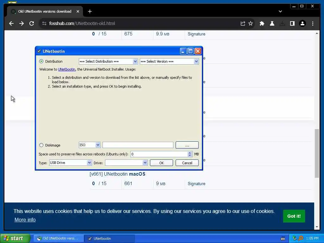Share this page icon in address bar
The height and width of the screenshot is (243, 324).
[x=243, y=23]
